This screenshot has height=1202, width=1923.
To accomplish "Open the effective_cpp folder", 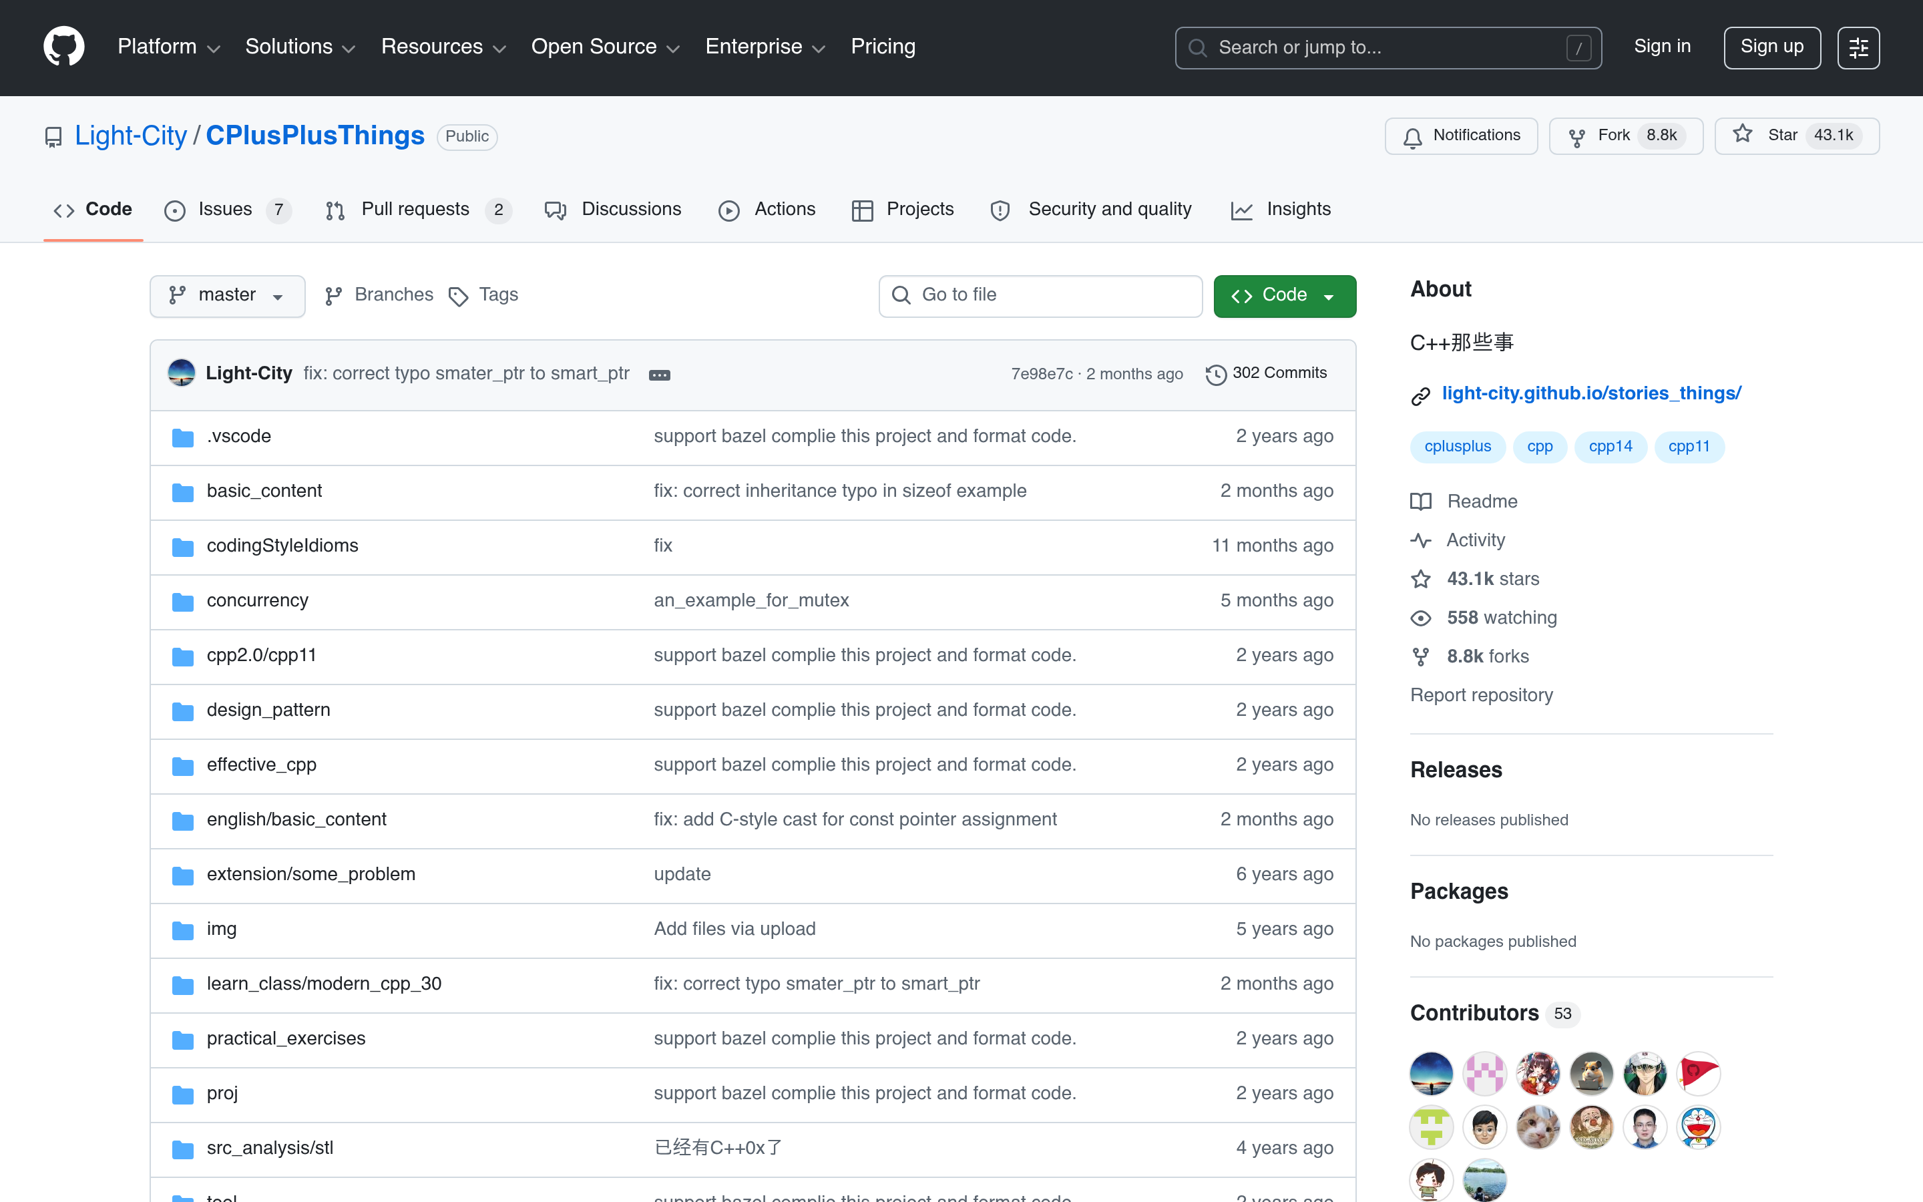I will [260, 765].
